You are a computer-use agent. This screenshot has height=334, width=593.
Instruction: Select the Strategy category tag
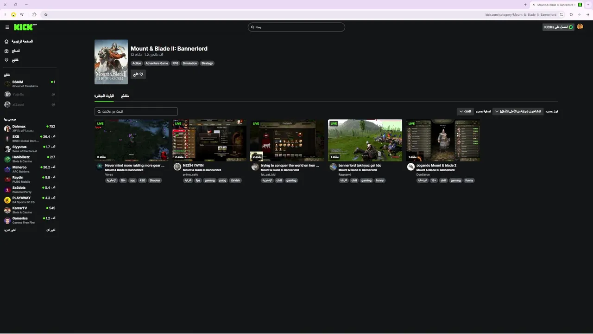pos(207,63)
